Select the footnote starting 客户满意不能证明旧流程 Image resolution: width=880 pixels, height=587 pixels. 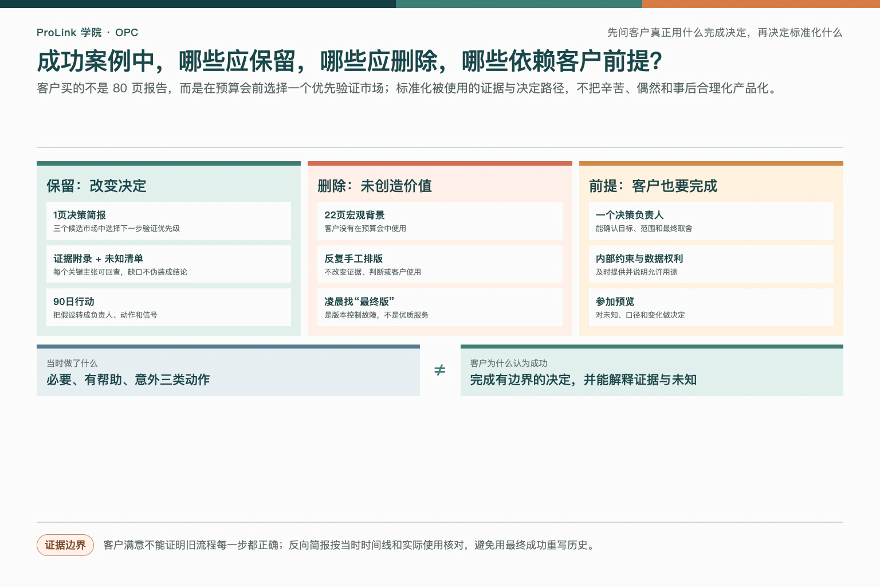351,545
